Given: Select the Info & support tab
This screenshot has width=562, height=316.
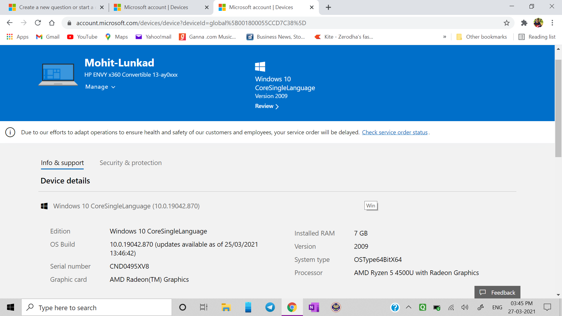Looking at the screenshot, I should tap(62, 163).
